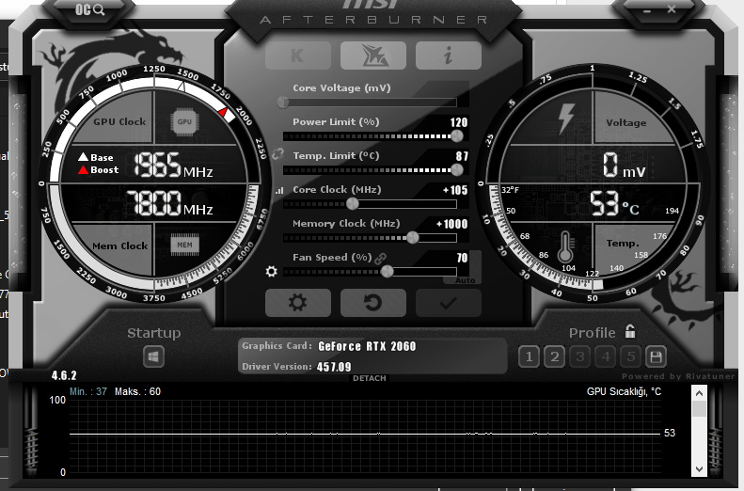
Task: Click the lightning bolt voltage icon
Action: [x=566, y=119]
